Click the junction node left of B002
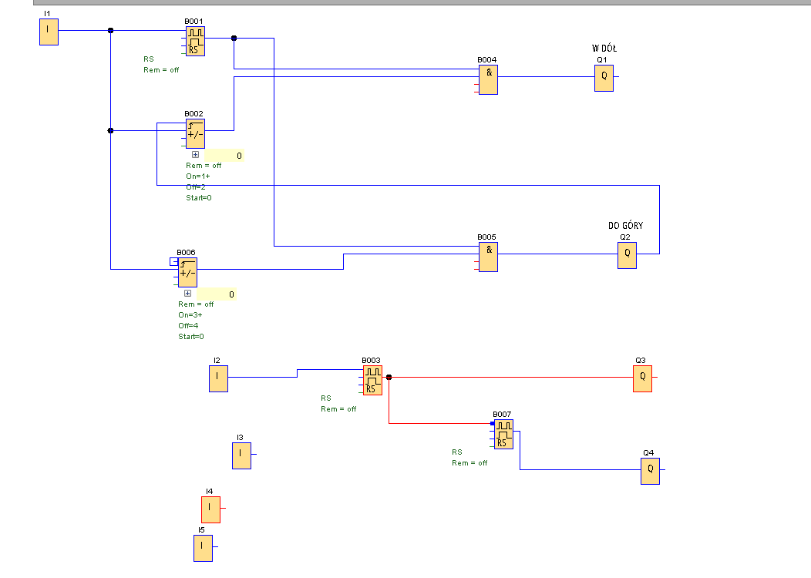The height and width of the screenshot is (578, 811). coord(110,131)
